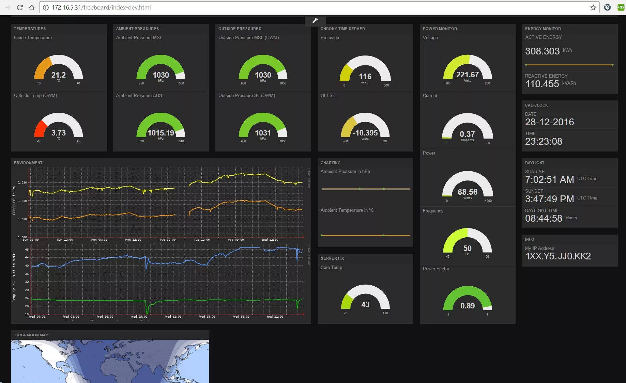
Task: Click the Ambient Pressure in hPa sparkline
Action: 365,189
